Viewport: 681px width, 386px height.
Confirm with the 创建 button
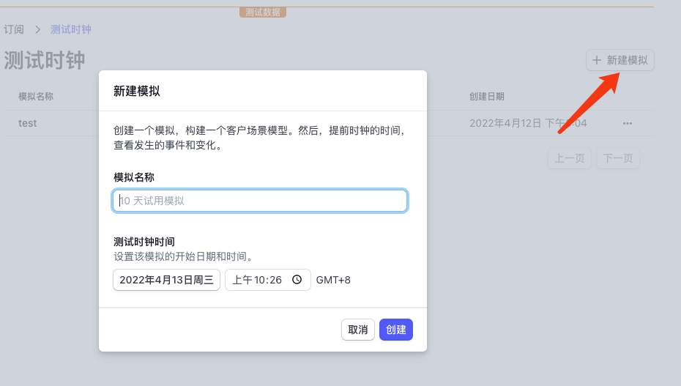tap(396, 330)
